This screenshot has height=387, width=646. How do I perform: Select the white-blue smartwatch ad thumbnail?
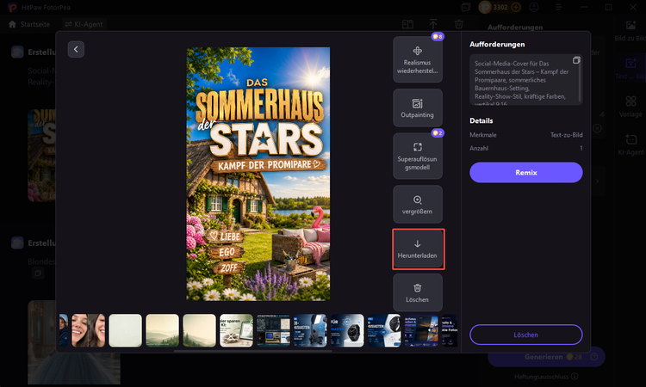click(384, 330)
